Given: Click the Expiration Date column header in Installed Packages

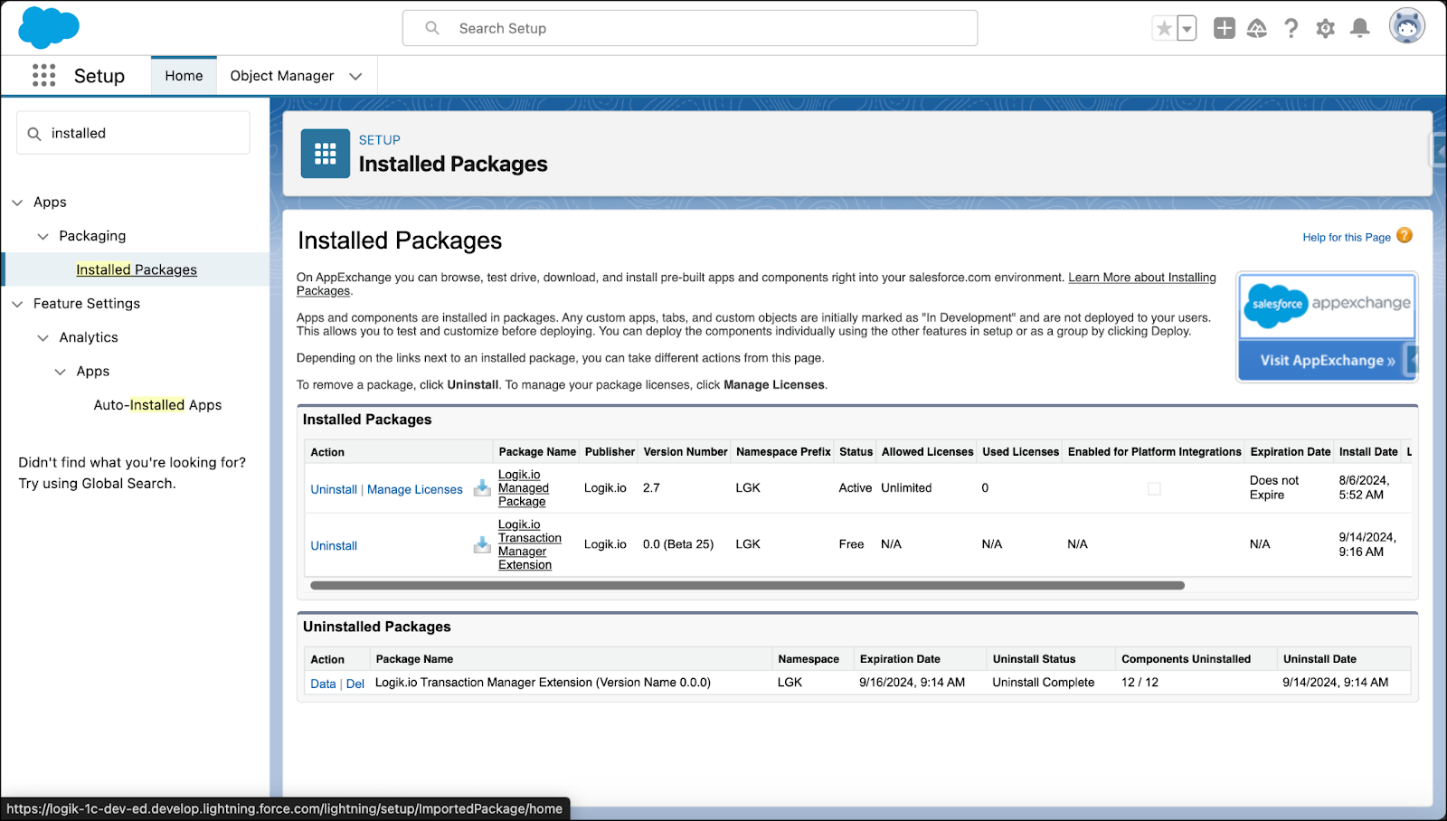Looking at the screenshot, I should 1291,452.
